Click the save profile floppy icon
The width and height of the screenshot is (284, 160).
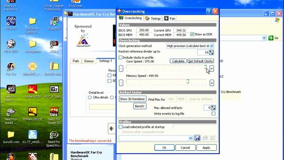tap(197, 138)
